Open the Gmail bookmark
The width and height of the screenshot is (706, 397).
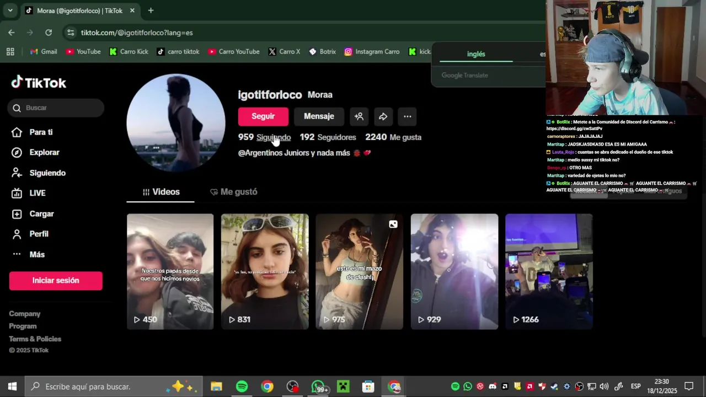point(44,52)
